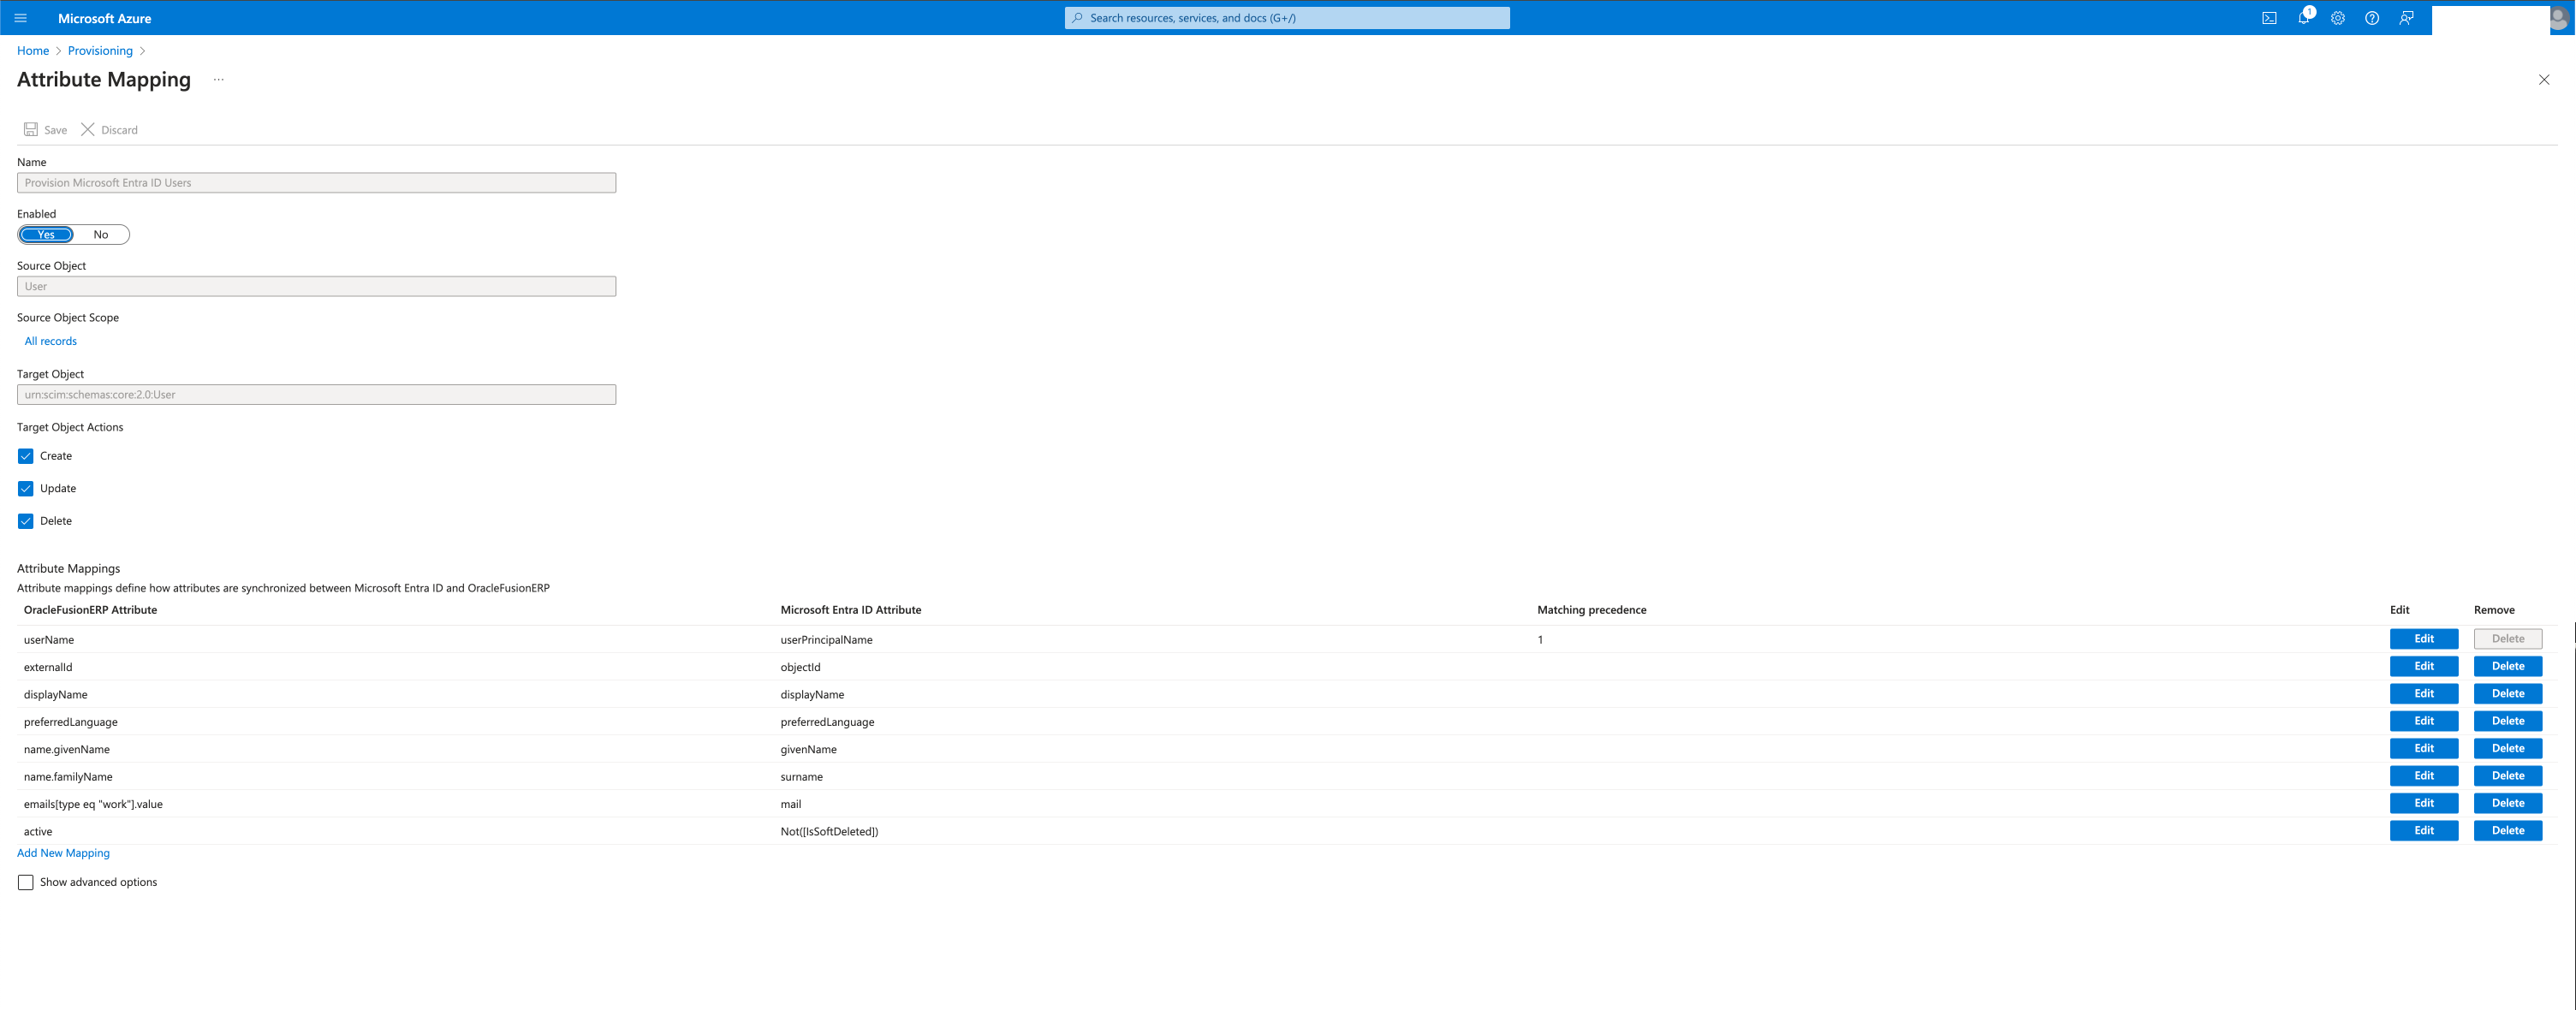Click the Discard X icon

[88, 130]
